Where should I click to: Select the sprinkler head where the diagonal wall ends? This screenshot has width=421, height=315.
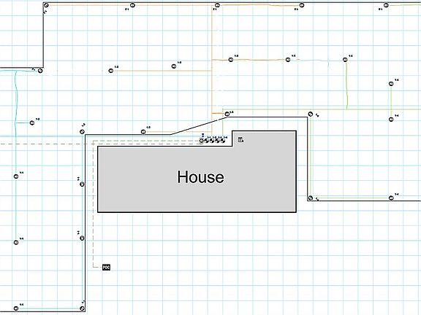pyautogui.click(x=227, y=114)
